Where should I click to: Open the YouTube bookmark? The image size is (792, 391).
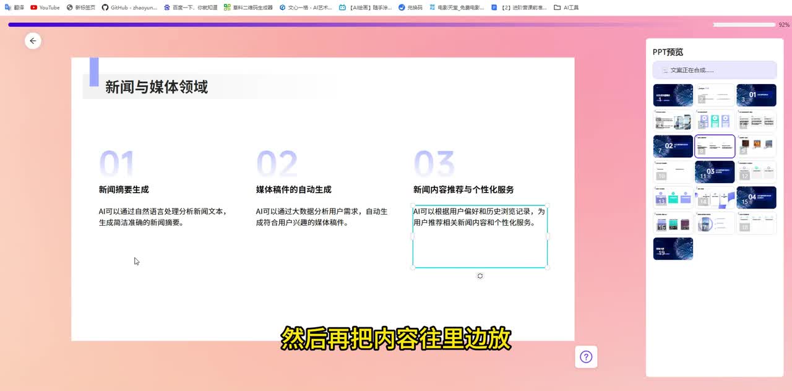(x=45, y=7)
